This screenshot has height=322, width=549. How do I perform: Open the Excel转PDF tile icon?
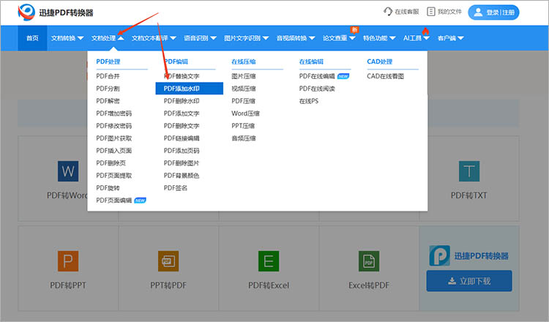369,261
